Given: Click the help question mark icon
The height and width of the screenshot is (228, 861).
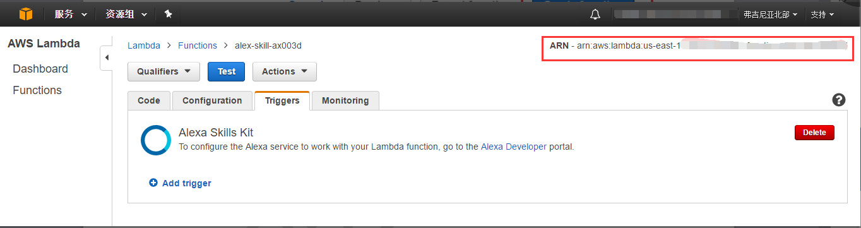Looking at the screenshot, I should [839, 100].
